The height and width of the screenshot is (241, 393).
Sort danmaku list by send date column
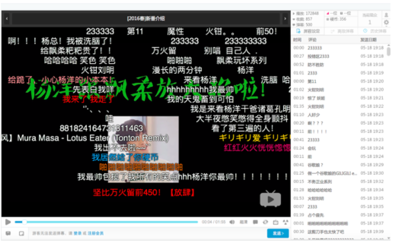369,40
